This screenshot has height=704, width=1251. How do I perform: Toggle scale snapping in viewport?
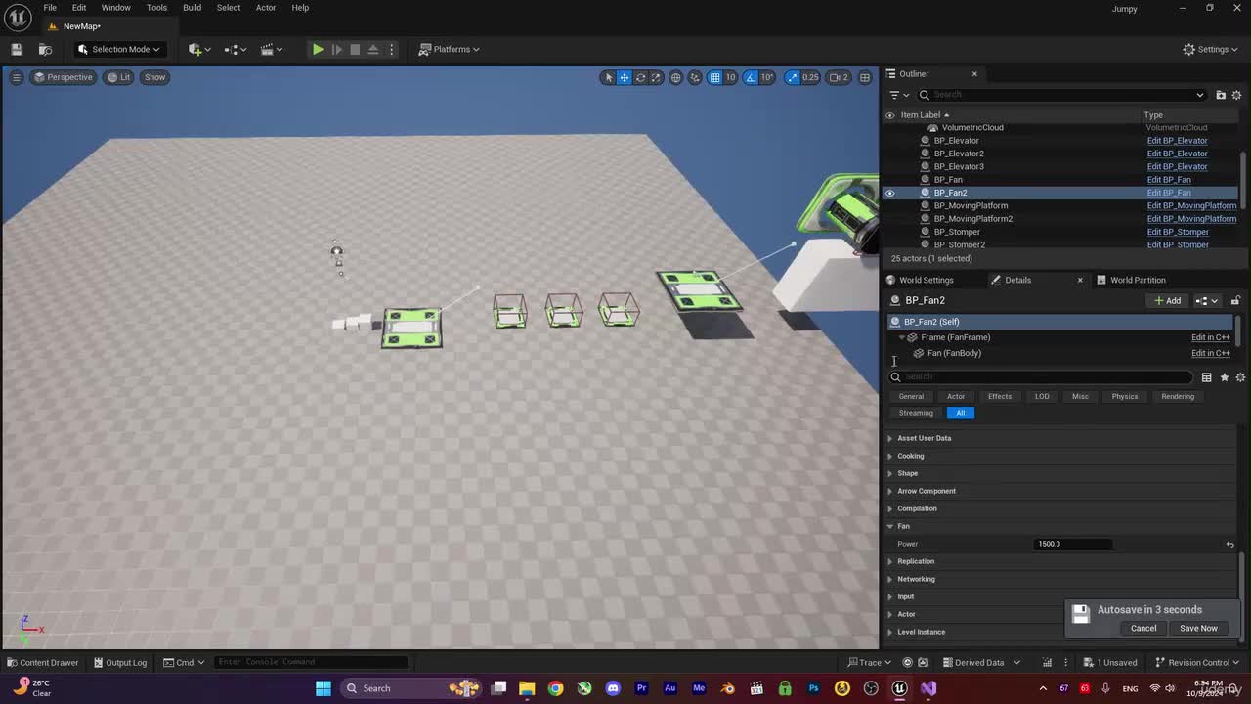pos(791,77)
